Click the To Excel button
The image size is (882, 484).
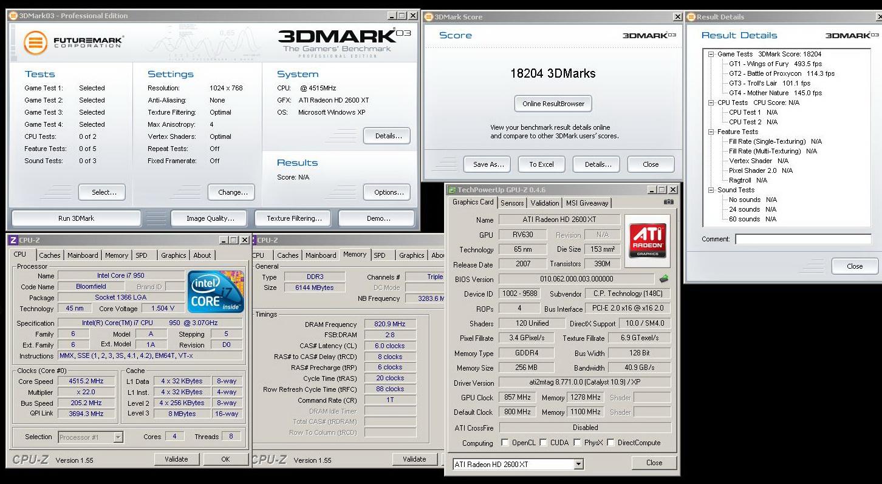(541, 164)
